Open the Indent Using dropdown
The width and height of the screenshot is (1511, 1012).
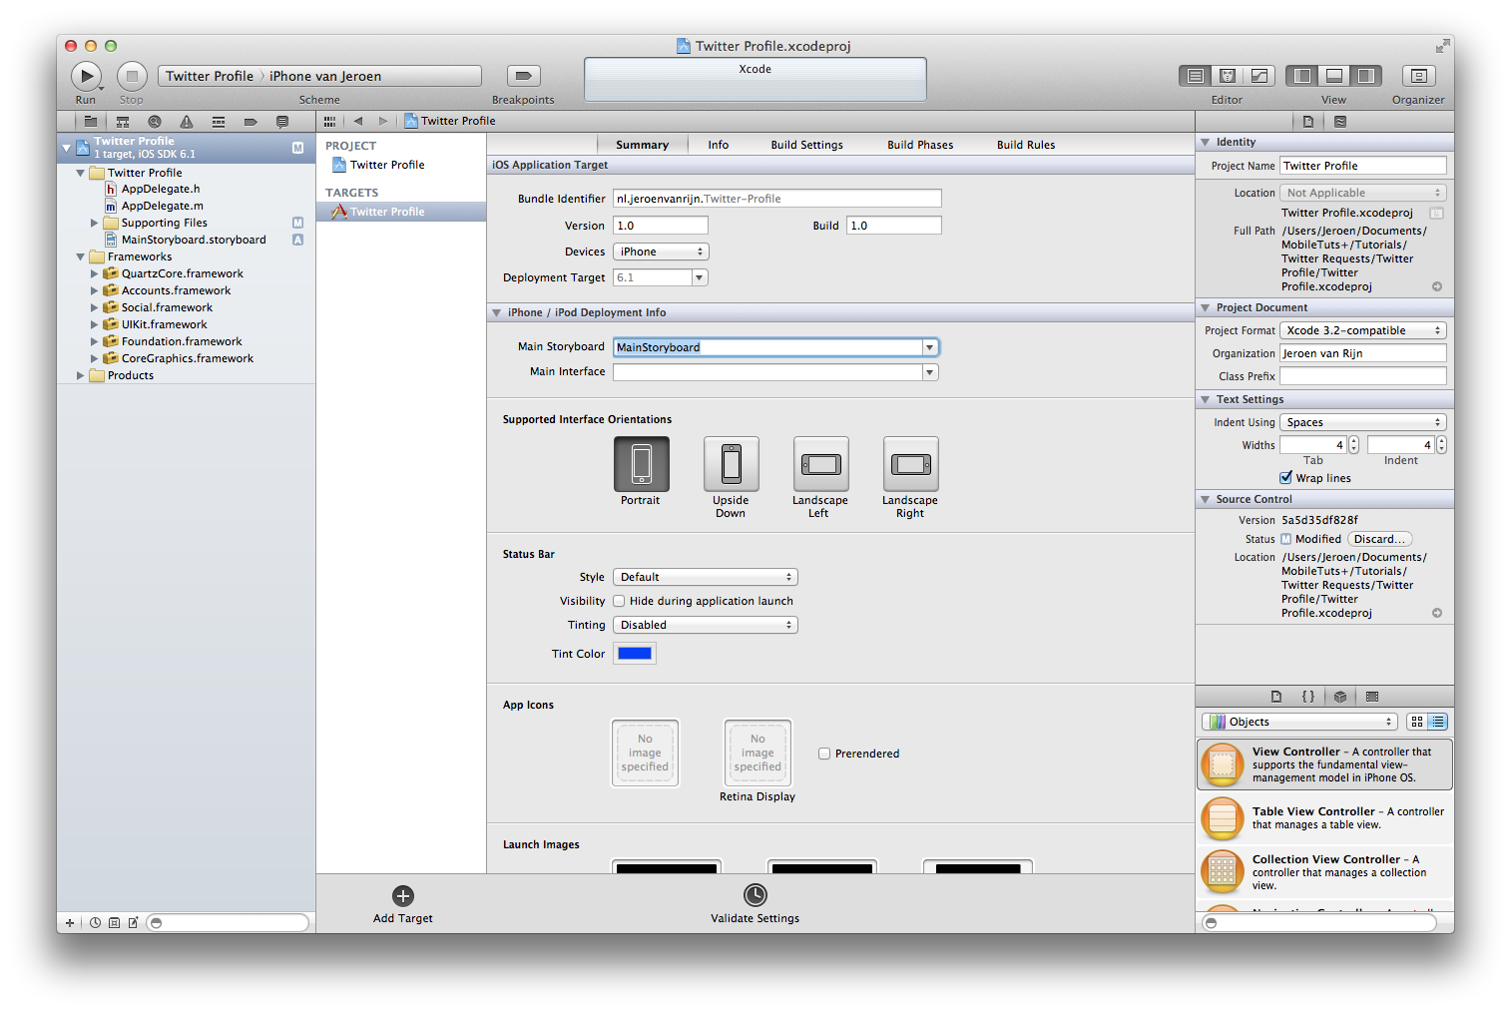(x=1363, y=422)
